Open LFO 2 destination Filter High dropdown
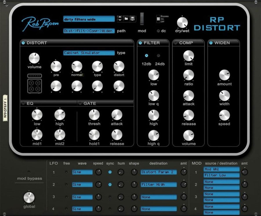Screen dimensions: 261x216 [x=158, y=185]
